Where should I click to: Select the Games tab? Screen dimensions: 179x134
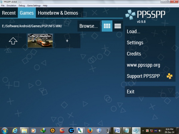click(x=27, y=13)
